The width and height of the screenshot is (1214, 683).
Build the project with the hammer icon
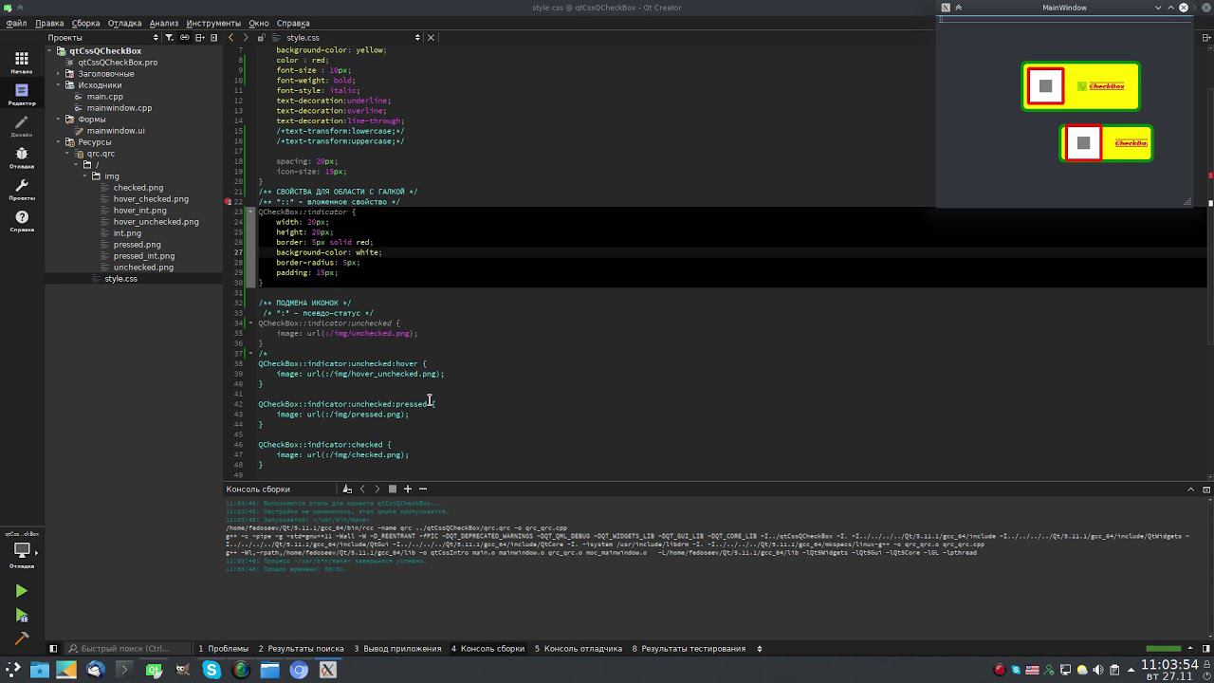21,638
